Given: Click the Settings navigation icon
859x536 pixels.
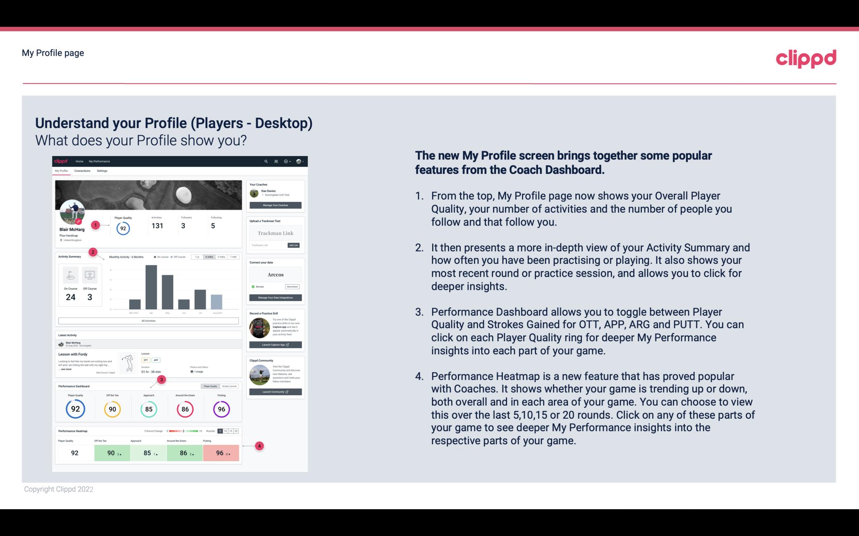Looking at the screenshot, I should pos(102,171).
